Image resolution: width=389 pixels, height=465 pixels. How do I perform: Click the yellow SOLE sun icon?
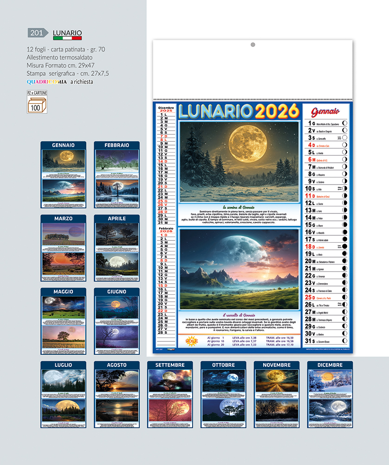pos(191,341)
